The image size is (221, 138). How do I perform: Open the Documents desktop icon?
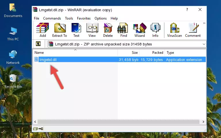coord(13,10)
